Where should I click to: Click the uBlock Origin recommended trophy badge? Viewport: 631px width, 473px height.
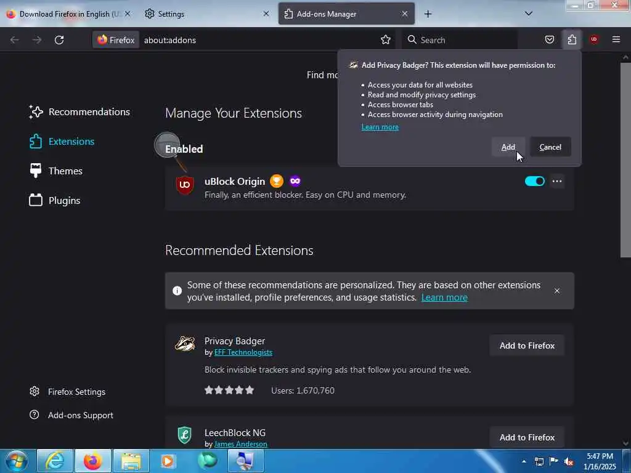[x=277, y=181]
